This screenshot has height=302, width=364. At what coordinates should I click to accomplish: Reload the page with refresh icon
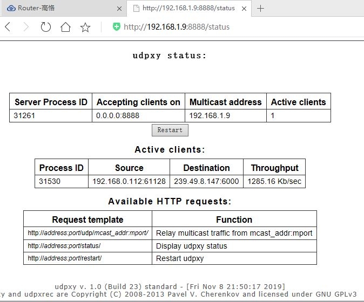pyautogui.click(x=45, y=27)
